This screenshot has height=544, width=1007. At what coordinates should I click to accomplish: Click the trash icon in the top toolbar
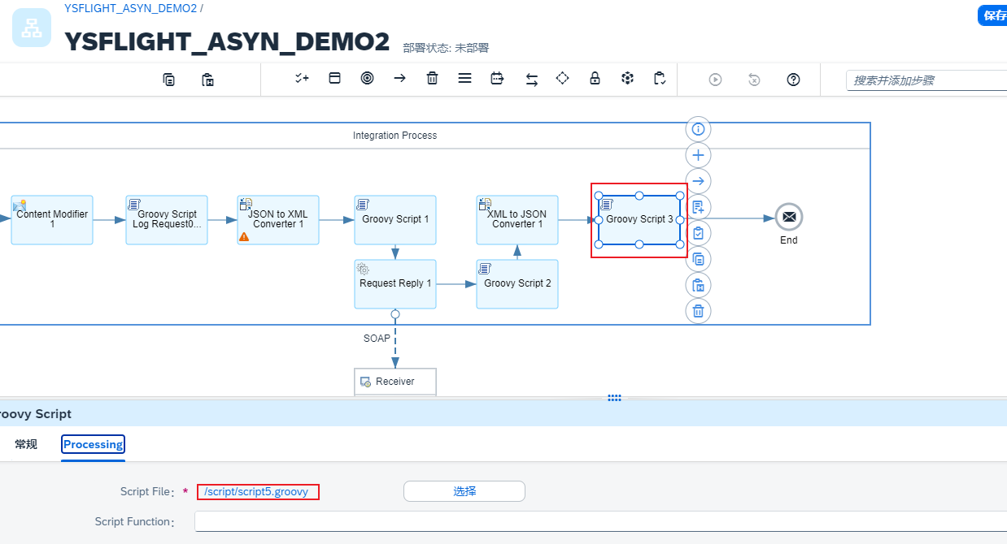(432, 79)
